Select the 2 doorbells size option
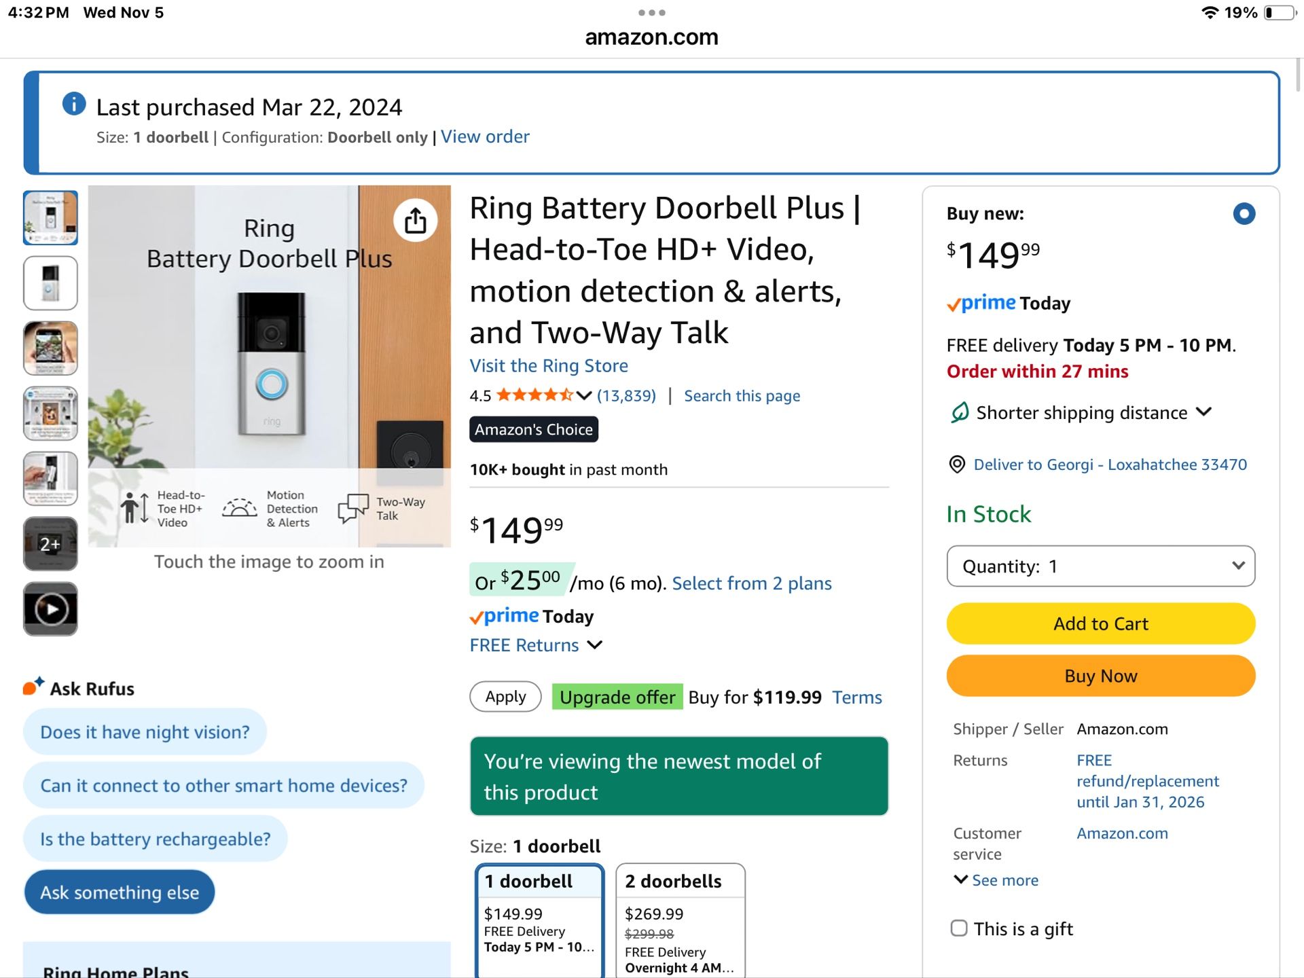Image resolution: width=1304 pixels, height=978 pixels. coord(680,917)
